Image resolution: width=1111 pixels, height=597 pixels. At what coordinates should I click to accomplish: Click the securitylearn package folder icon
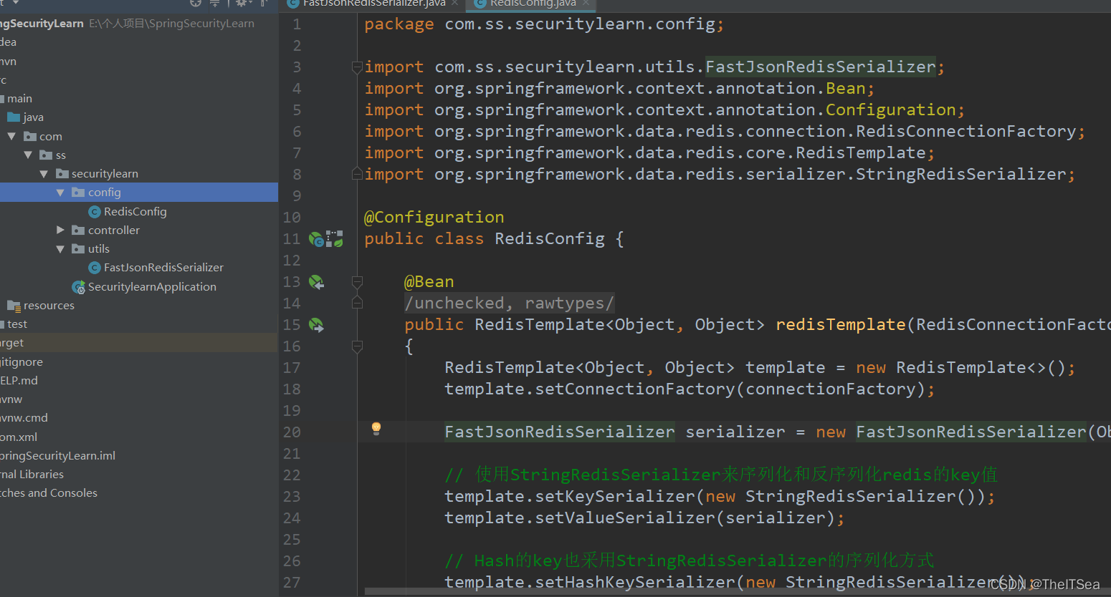[x=62, y=174]
